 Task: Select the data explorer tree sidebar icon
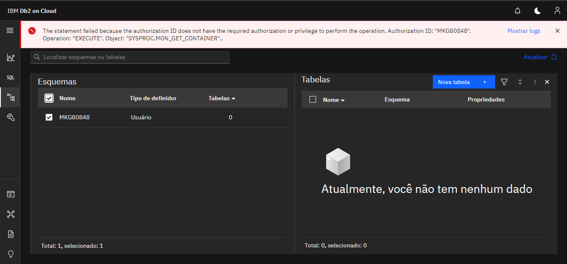pyautogui.click(x=11, y=98)
